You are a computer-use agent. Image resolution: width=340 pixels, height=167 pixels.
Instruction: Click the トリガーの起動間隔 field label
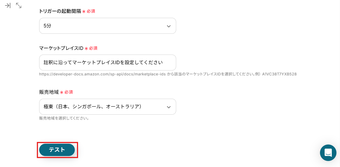60,11
